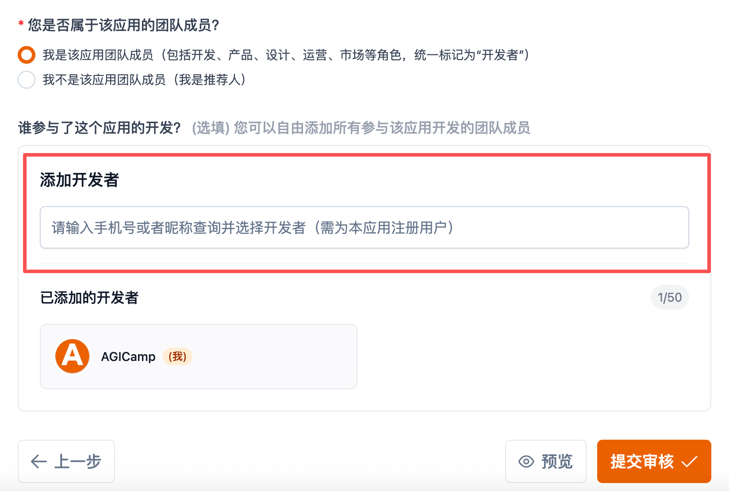Click the 提交审核 text to submit
The width and height of the screenshot is (729, 491).
(x=642, y=461)
